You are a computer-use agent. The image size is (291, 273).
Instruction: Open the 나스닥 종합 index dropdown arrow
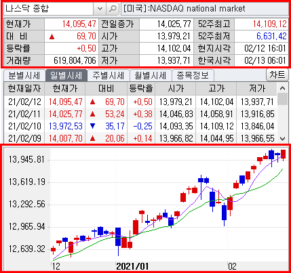[x=100, y=9]
